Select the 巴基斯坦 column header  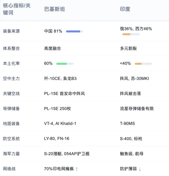(x=55, y=9)
